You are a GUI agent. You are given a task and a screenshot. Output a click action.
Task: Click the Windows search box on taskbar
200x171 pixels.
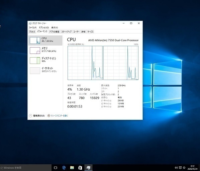click(26, 168)
